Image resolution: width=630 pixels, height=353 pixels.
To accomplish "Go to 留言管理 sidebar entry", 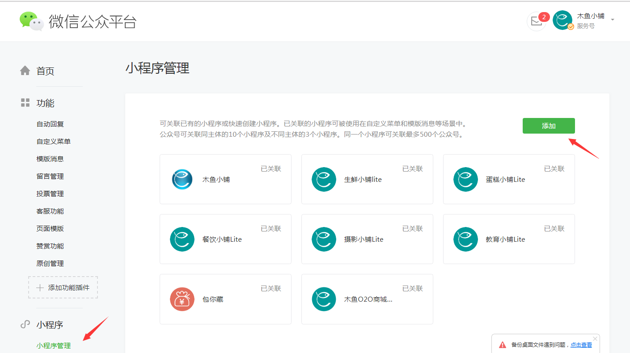I will point(50,176).
